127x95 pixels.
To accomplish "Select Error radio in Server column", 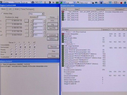I will point(11,54).
